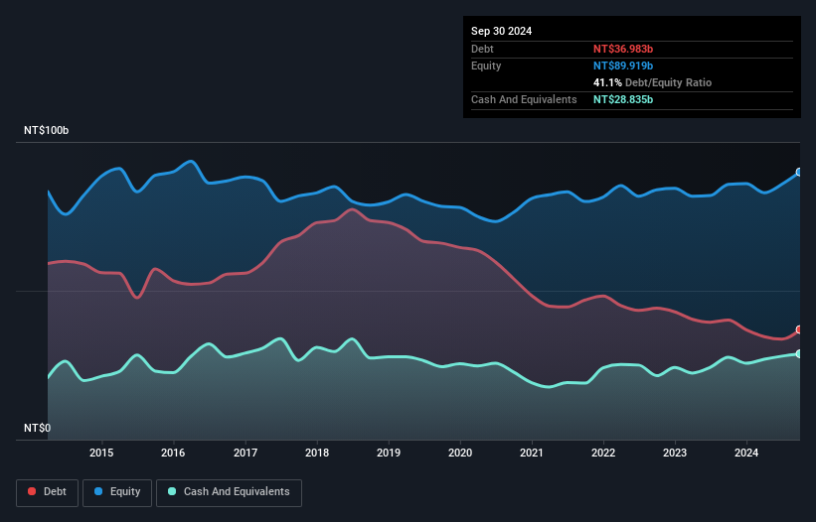Viewport: 816px width, 522px height.
Task: Click the NT$100b y-axis label
Action: (47, 130)
